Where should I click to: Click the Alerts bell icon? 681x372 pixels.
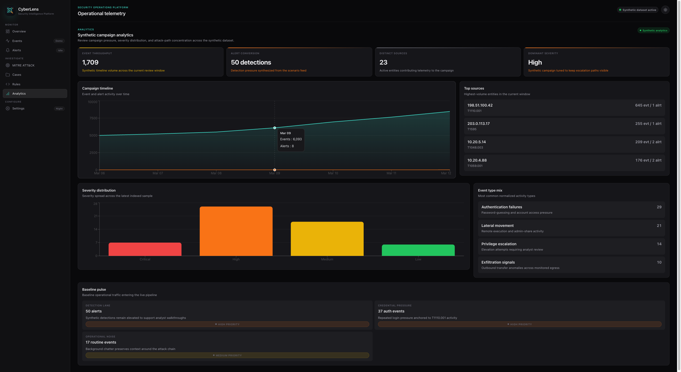[x=8, y=50]
